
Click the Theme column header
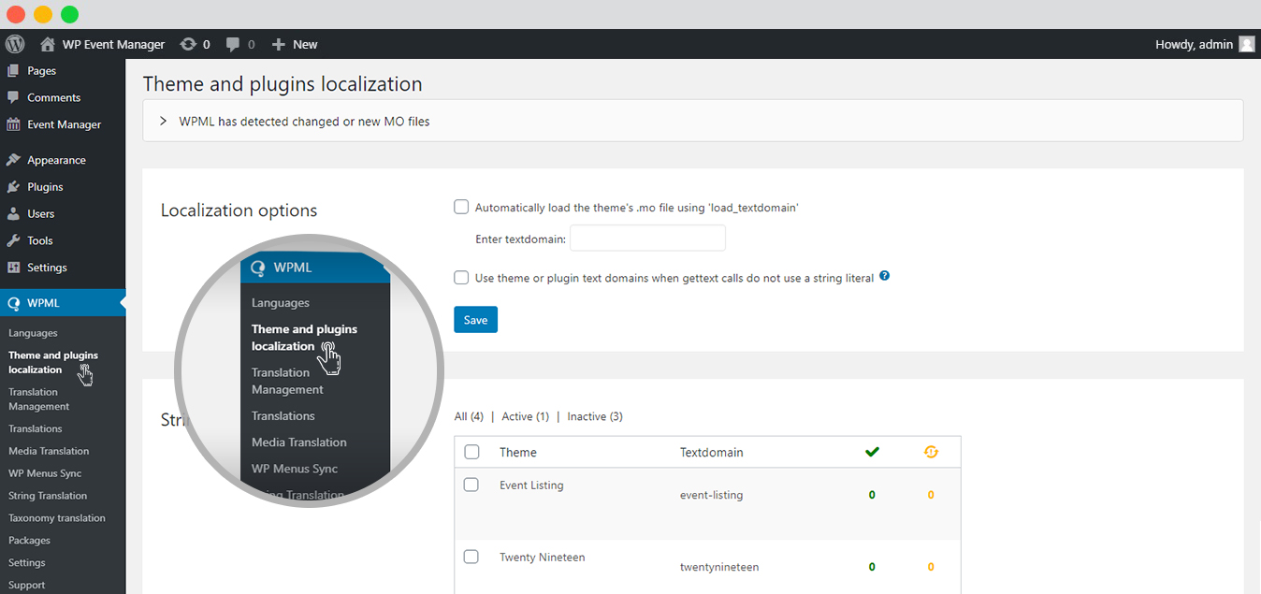pos(518,452)
